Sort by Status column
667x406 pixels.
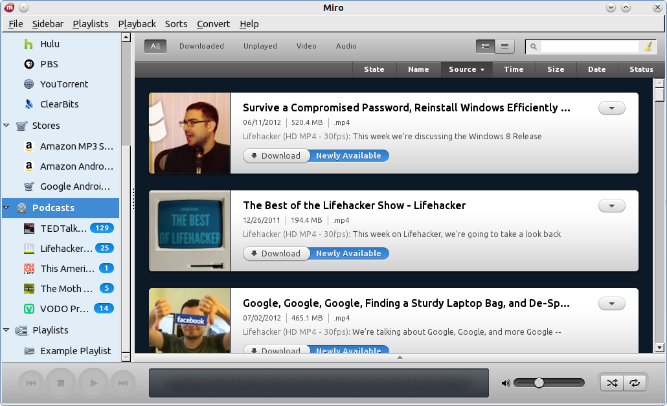(x=641, y=69)
